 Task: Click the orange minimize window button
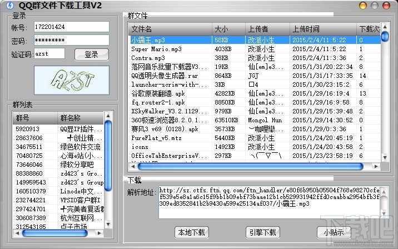pyautogui.click(x=363, y=6)
